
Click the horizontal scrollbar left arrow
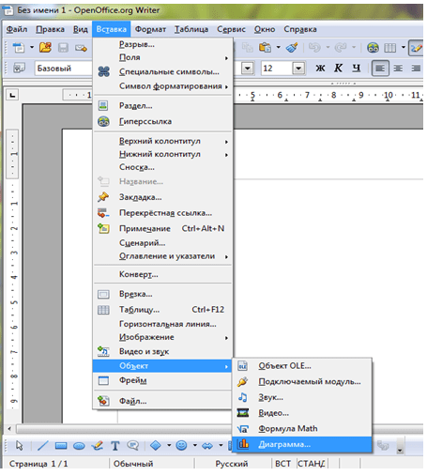[x=9, y=429]
